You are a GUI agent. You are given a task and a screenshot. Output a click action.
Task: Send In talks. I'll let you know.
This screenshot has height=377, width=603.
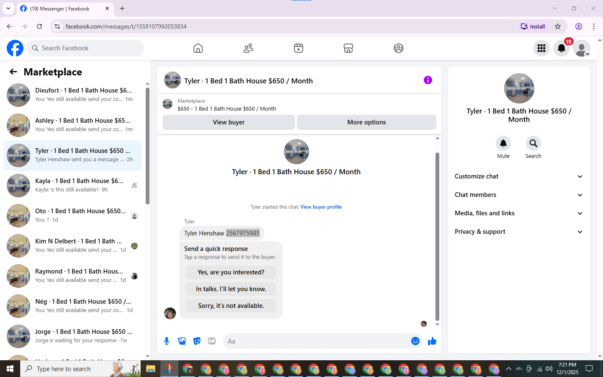(231, 289)
